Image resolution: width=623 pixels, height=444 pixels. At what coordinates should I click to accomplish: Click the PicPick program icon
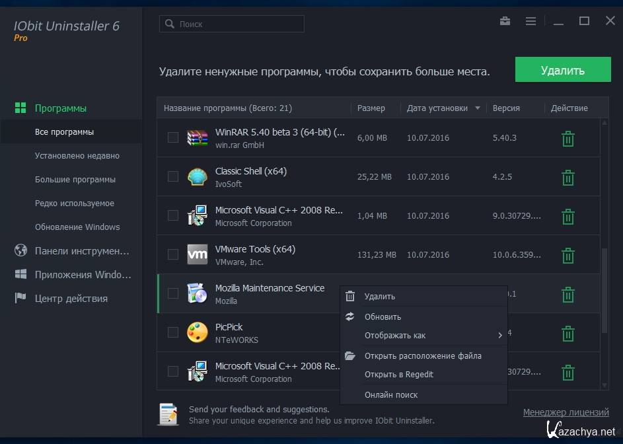point(197,332)
